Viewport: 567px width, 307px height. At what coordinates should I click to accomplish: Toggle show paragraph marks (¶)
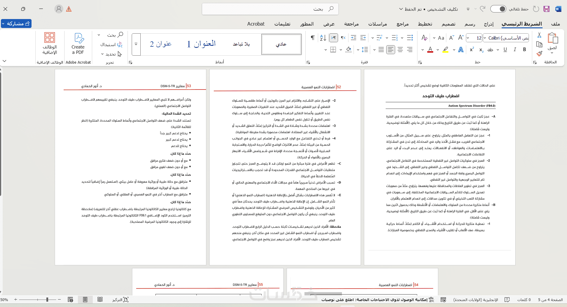pyautogui.click(x=312, y=38)
